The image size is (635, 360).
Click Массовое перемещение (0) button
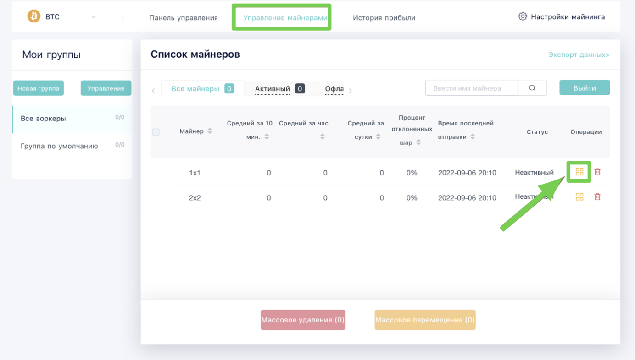click(x=425, y=320)
